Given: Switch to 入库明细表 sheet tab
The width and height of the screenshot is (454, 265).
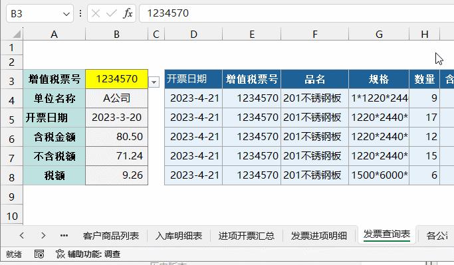Looking at the screenshot, I should point(179,236).
